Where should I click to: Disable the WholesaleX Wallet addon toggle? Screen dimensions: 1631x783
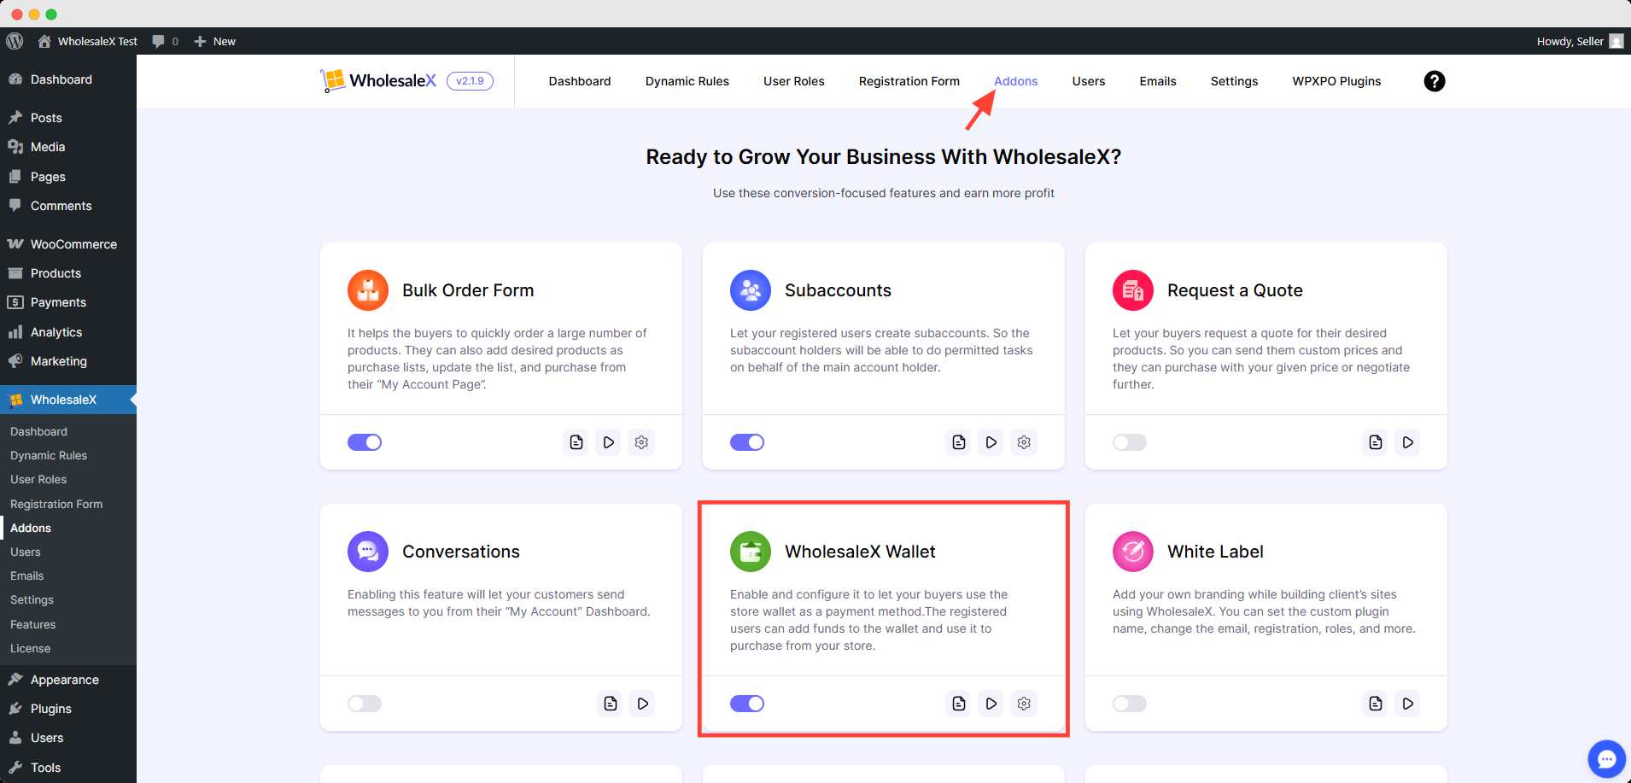click(747, 704)
